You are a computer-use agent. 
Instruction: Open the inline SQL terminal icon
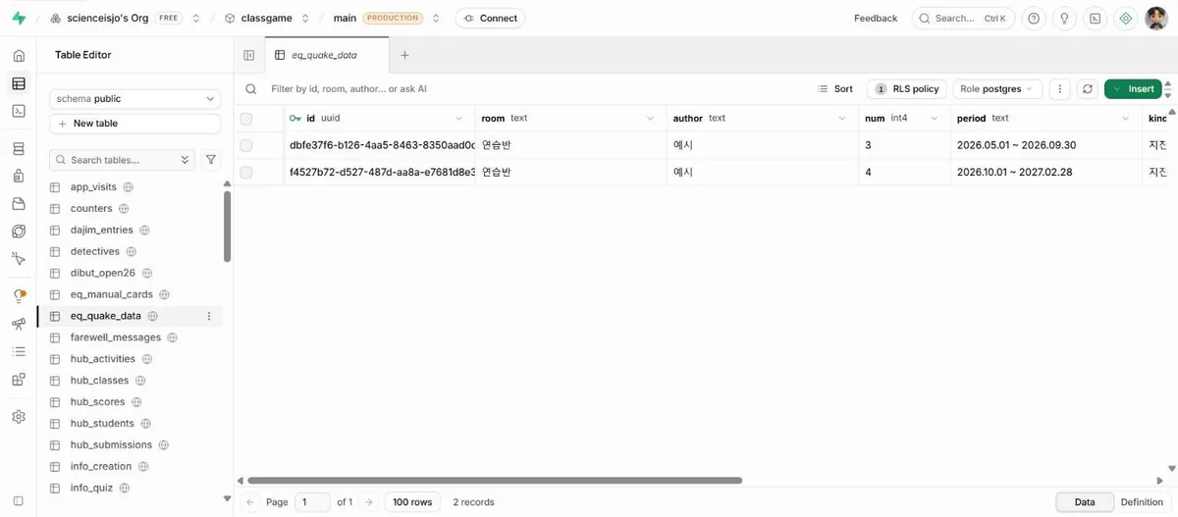pos(1096,18)
